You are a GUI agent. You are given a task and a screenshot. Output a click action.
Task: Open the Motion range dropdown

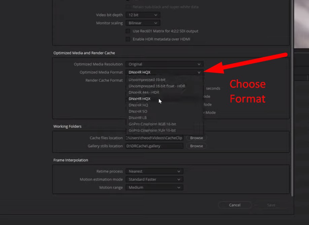154,187
